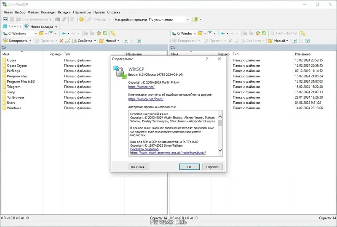Expand the Копировать dropdown arrow in left panel

click(x=30, y=41)
